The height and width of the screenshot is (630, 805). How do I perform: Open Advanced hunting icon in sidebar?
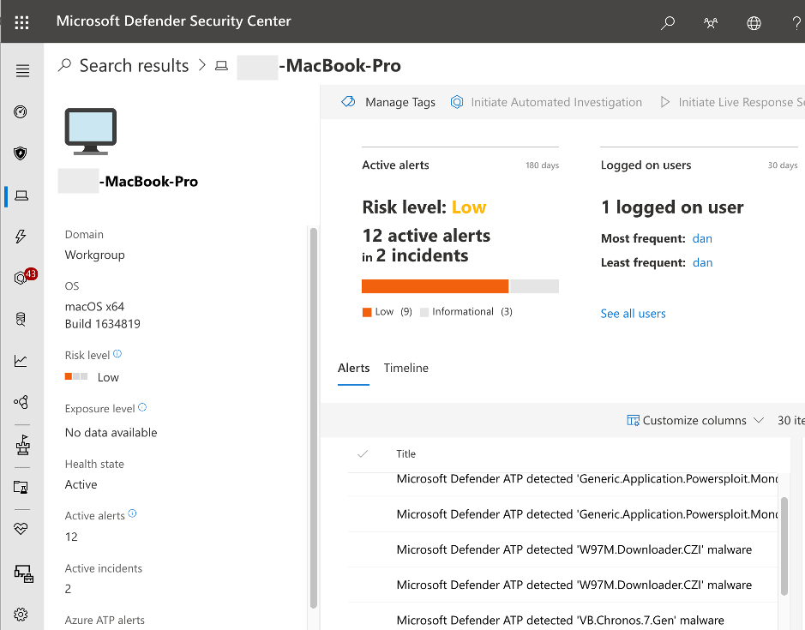click(x=21, y=320)
